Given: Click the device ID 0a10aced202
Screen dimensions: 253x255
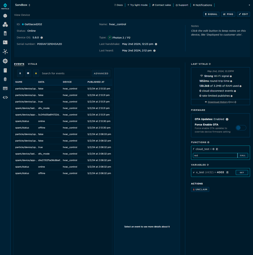Looking at the screenshot, I should (x=33, y=24).
